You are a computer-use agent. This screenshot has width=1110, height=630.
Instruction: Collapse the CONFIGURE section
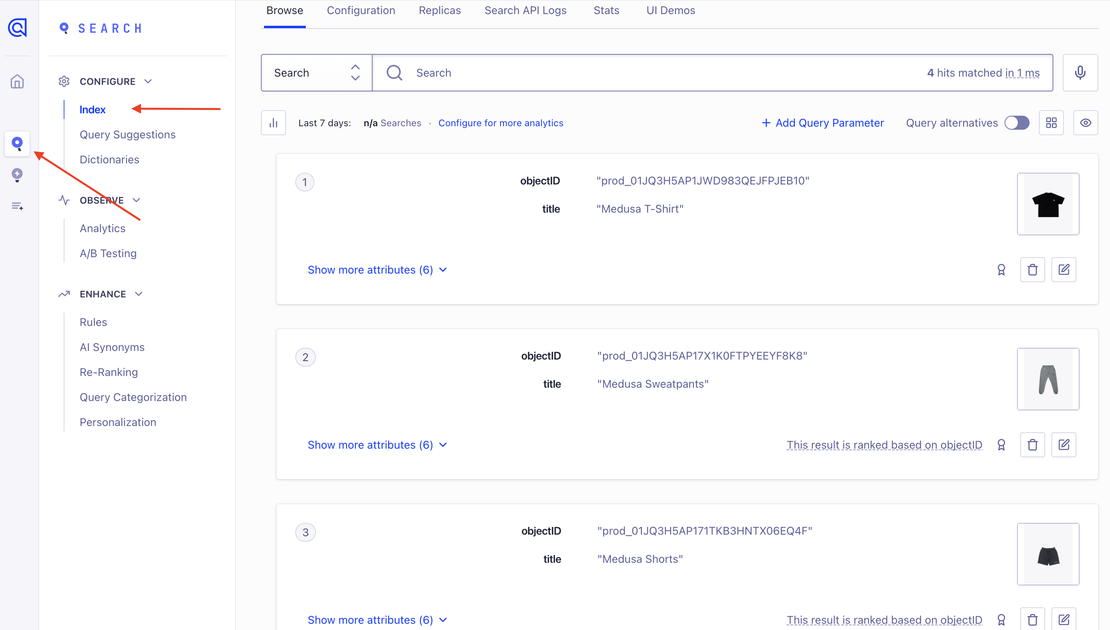[x=148, y=81]
